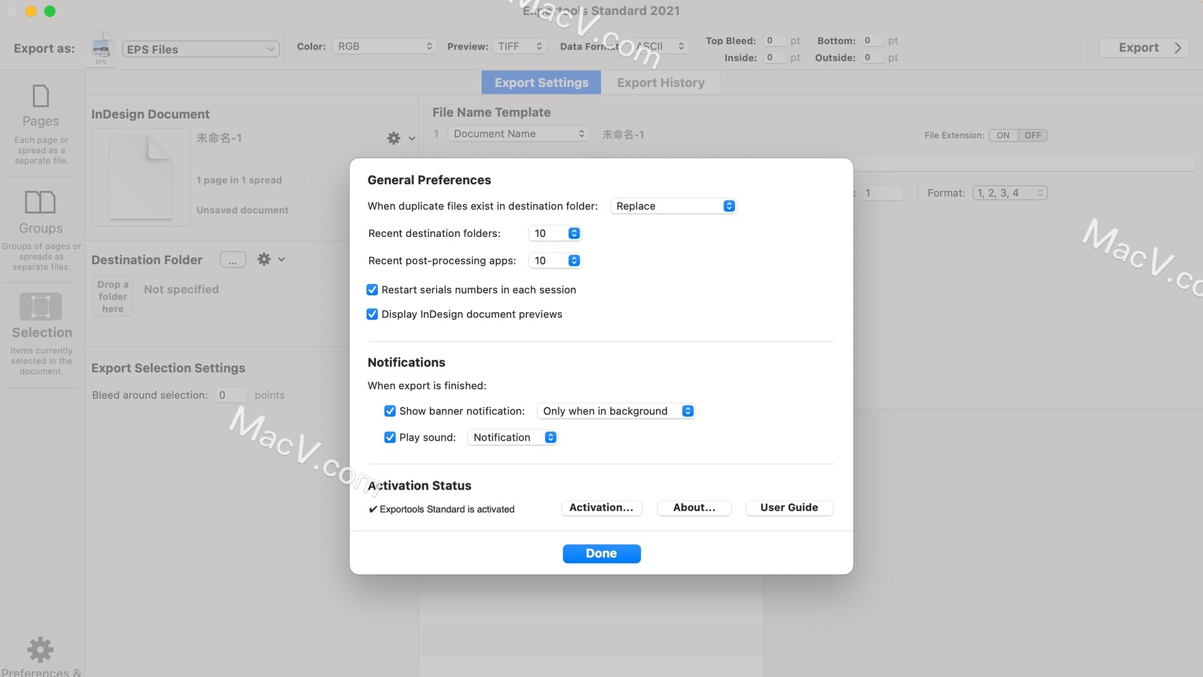This screenshot has width=1203, height=677.
Task: Open the User Guide
Action: [789, 508]
